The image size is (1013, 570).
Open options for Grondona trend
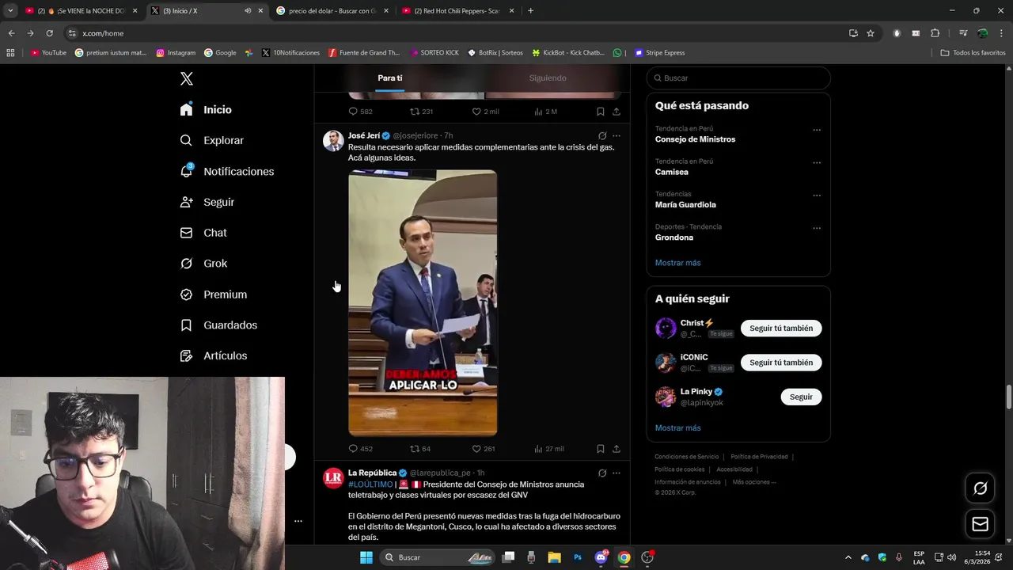click(x=817, y=229)
